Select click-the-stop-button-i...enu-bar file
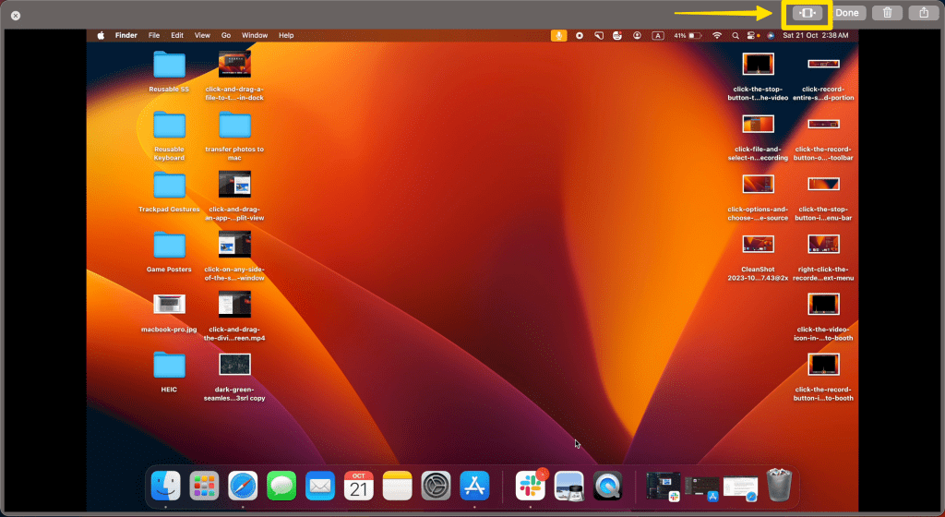 (x=823, y=197)
